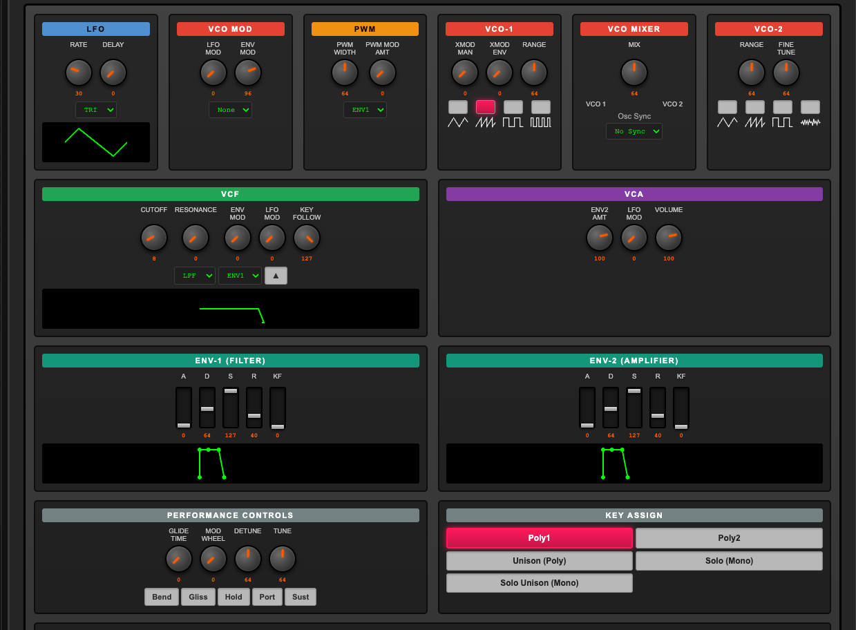Open the VCF filter type LPF dropdown
The image size is (856, 630).
tap(194, 276)
